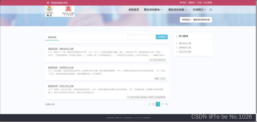Click the 热门路线 sidebar heading
Viewport: 257px width, 122px height.
pos(183,36)
